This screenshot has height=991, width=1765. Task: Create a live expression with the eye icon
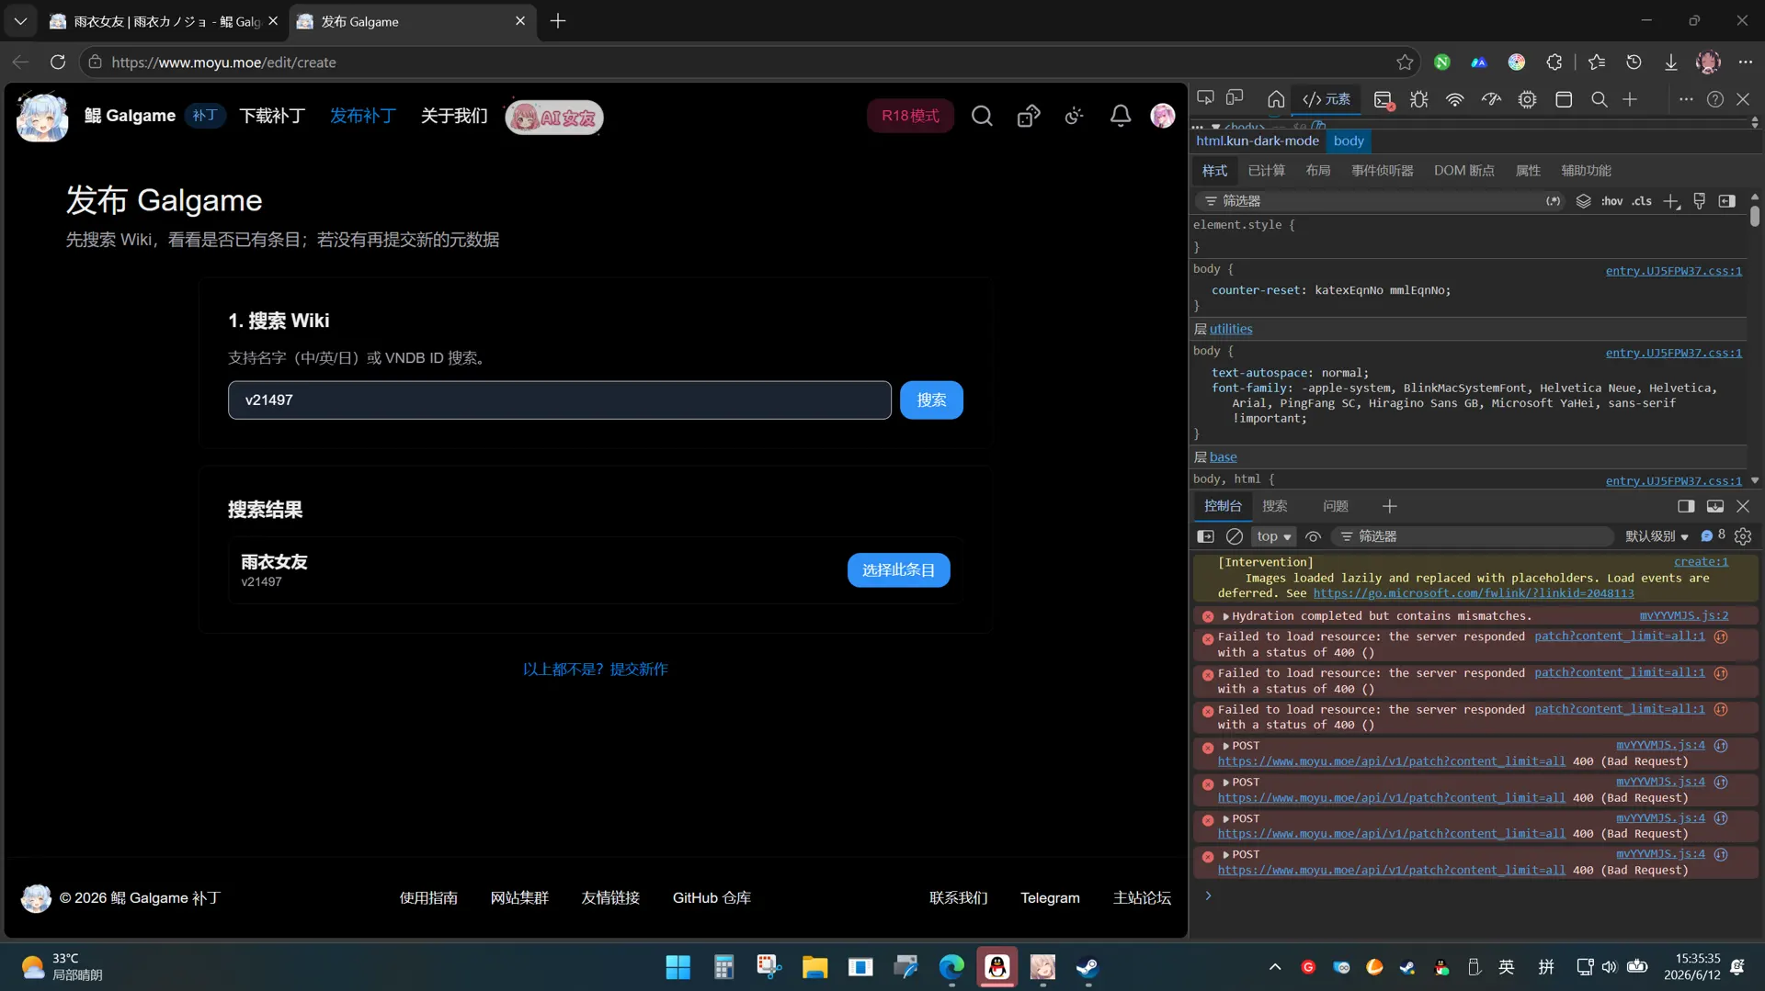(1313, 536)
